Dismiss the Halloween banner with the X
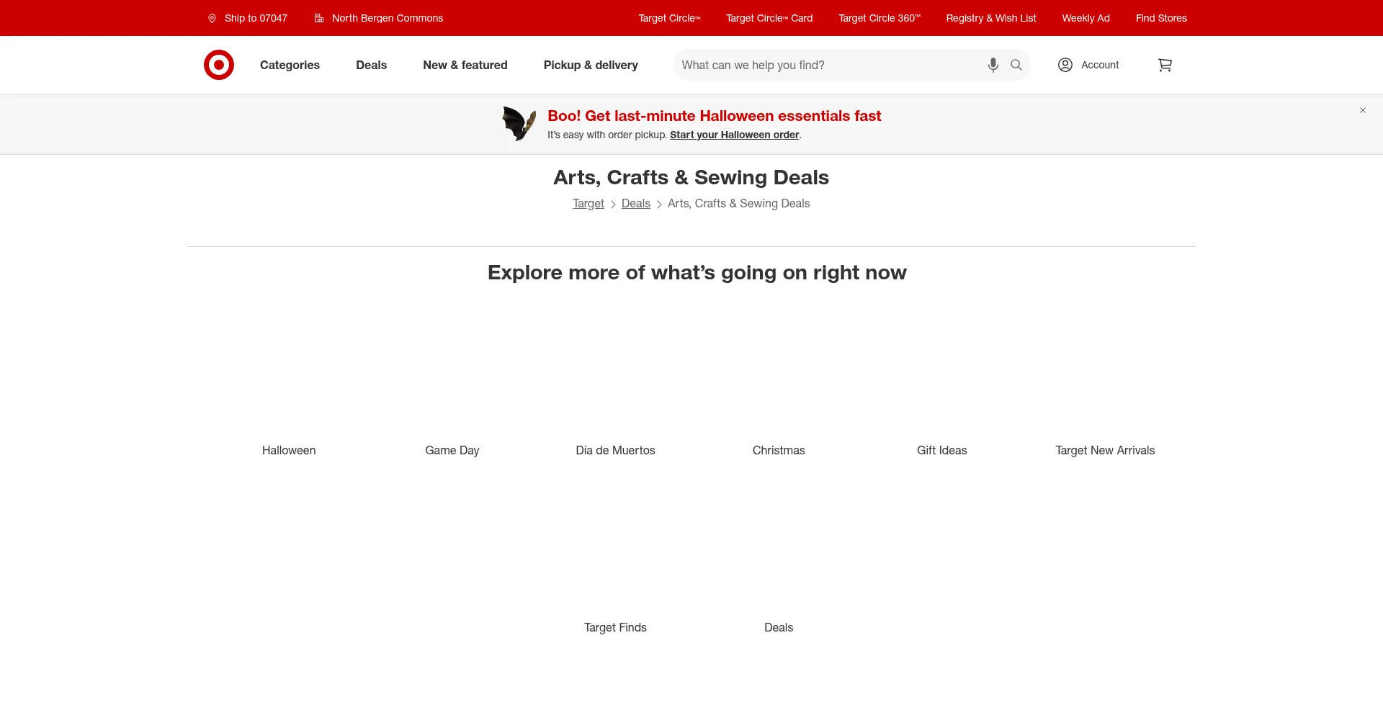The image size is (1383, 715). point(1363,110)
